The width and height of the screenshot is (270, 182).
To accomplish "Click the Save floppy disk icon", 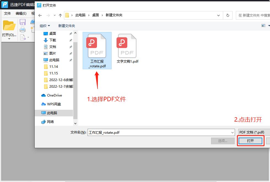I will coord(23,22).
